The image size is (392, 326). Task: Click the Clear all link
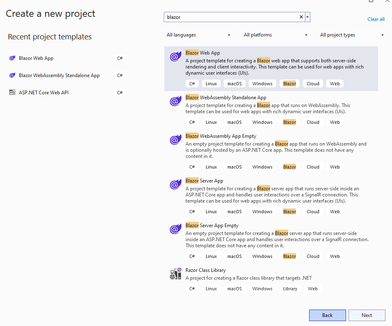pyautogui.click(x=376, y=19)
